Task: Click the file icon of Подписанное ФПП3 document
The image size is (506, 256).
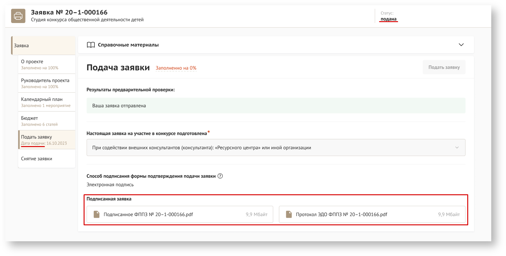Action: click(97, 214)
